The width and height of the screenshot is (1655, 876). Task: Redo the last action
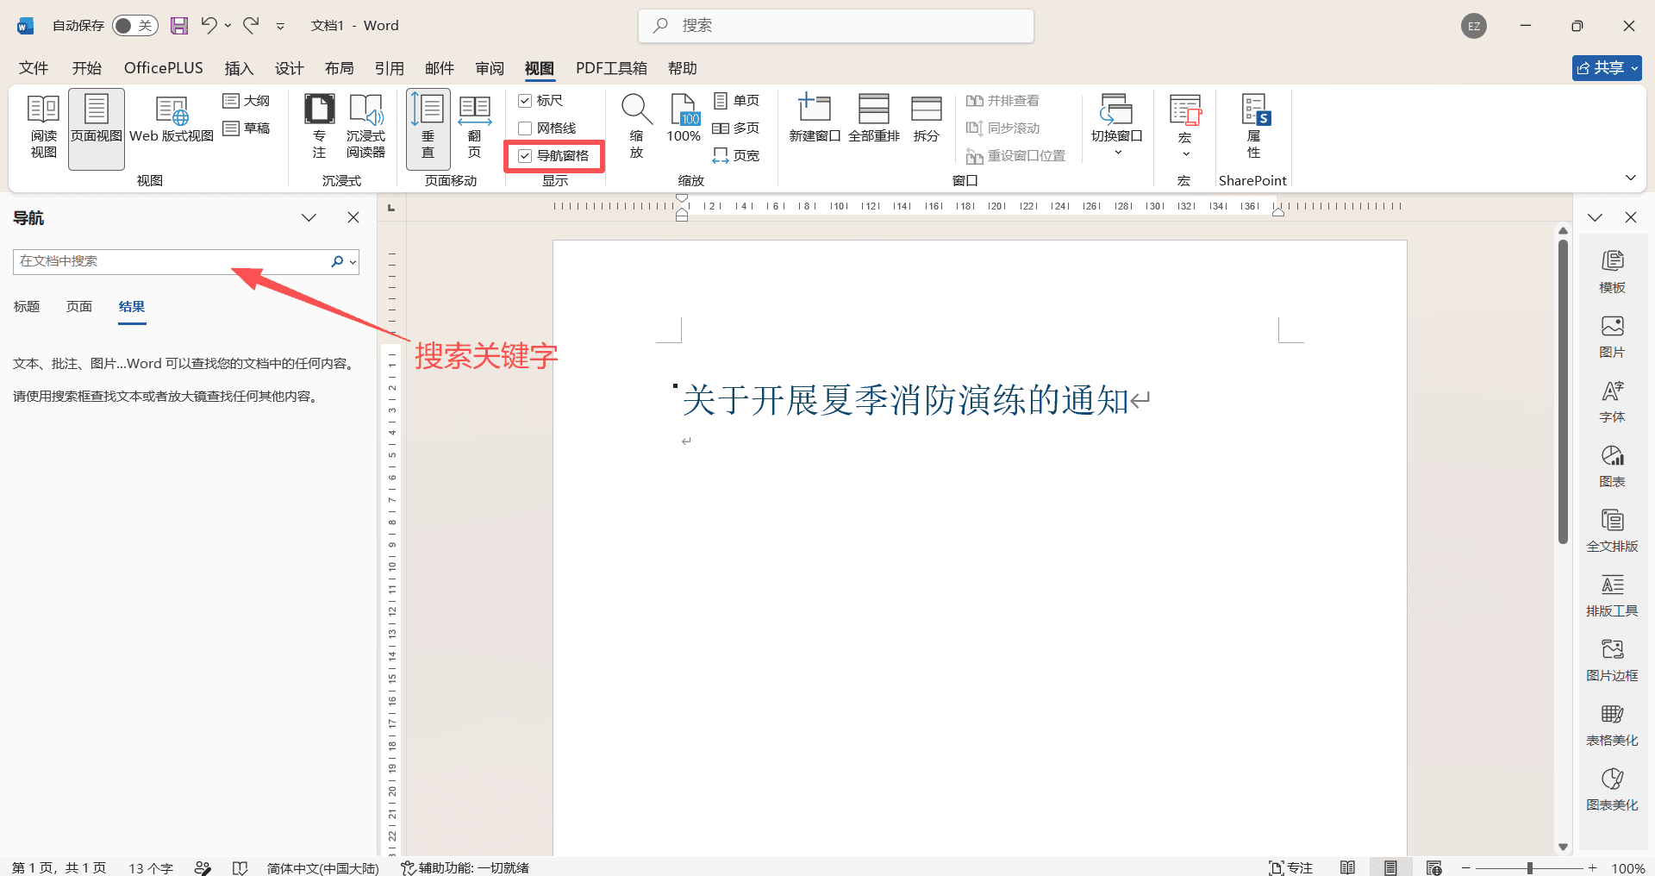[x=252, y=26]
